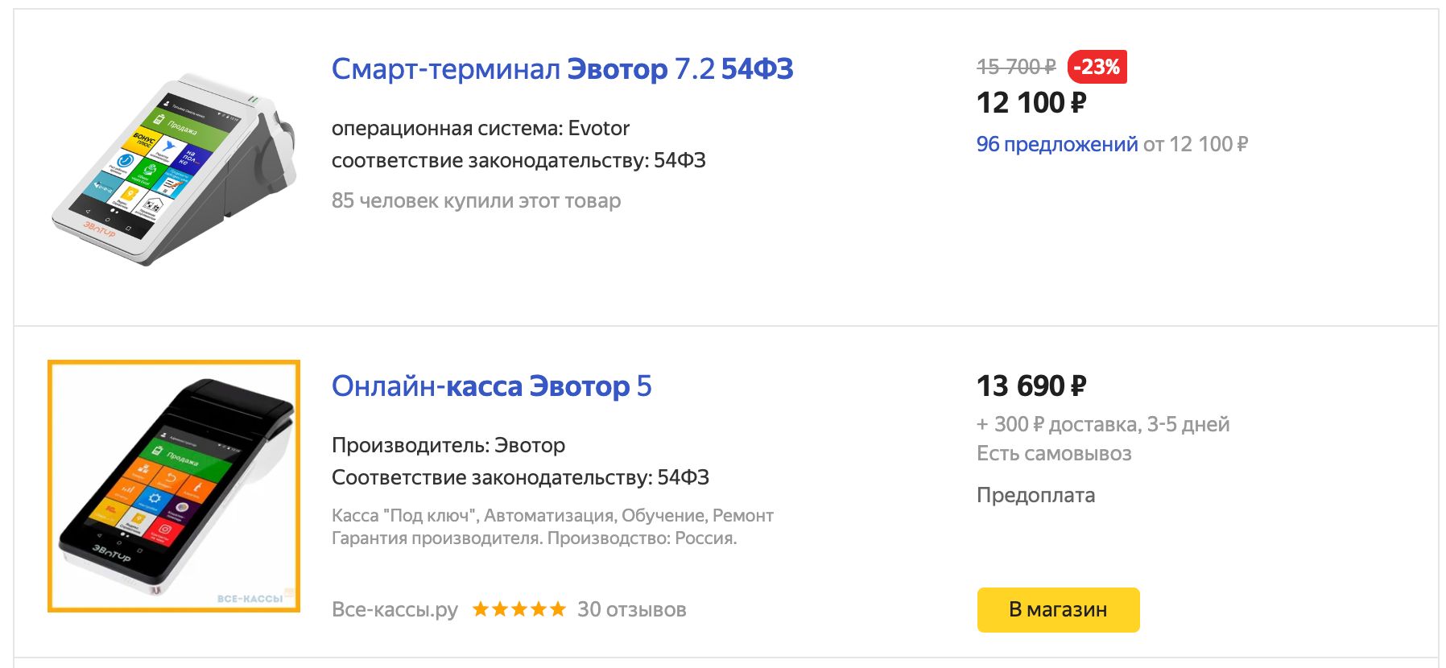
Task: Click the Эвотор 5 product image thumbnail
Action: tap(174, 486)
